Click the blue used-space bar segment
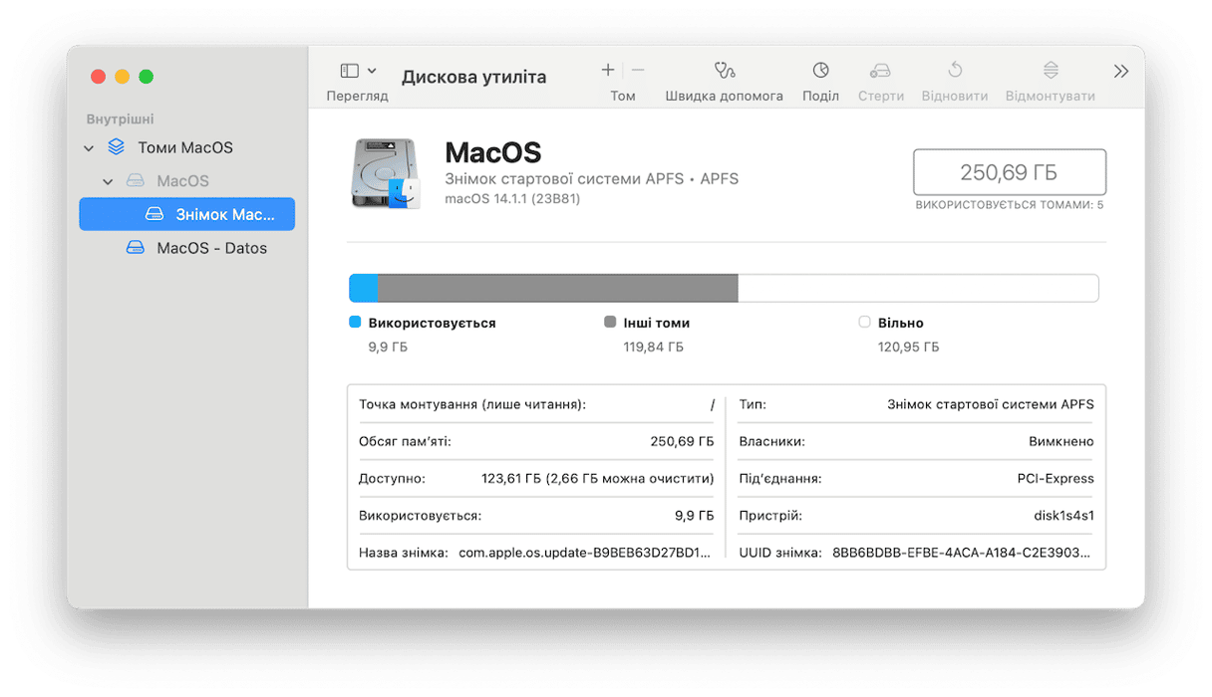The height and width of the screenshot is (697, 1212). coord(364,289)
